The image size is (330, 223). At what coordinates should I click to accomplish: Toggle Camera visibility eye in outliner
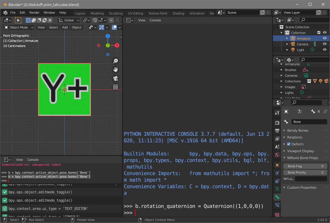[325, 44]
